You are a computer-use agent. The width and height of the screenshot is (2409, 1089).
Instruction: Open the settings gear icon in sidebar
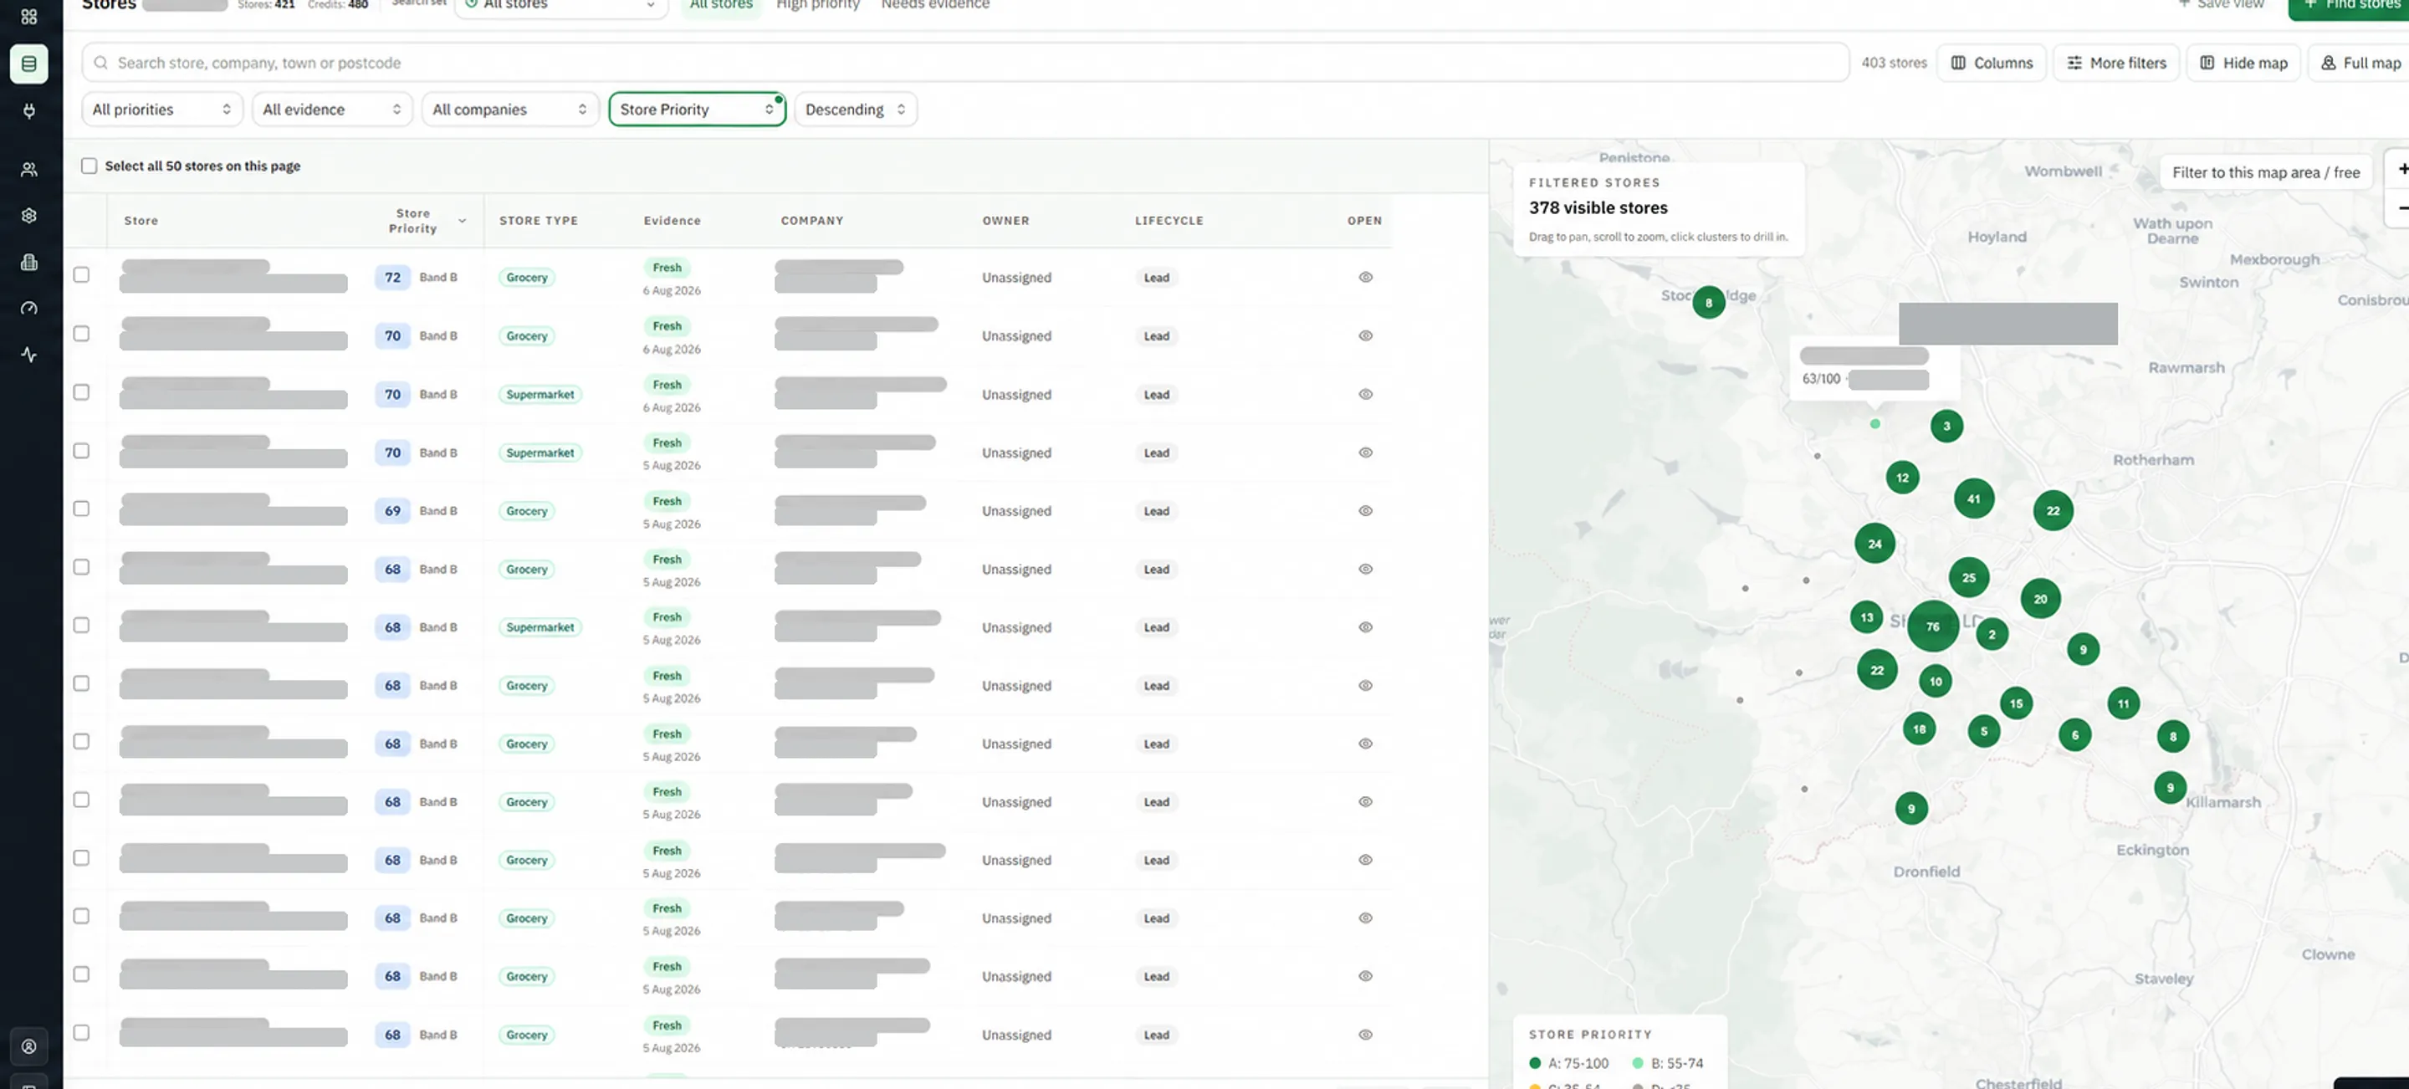coord(29,216)
